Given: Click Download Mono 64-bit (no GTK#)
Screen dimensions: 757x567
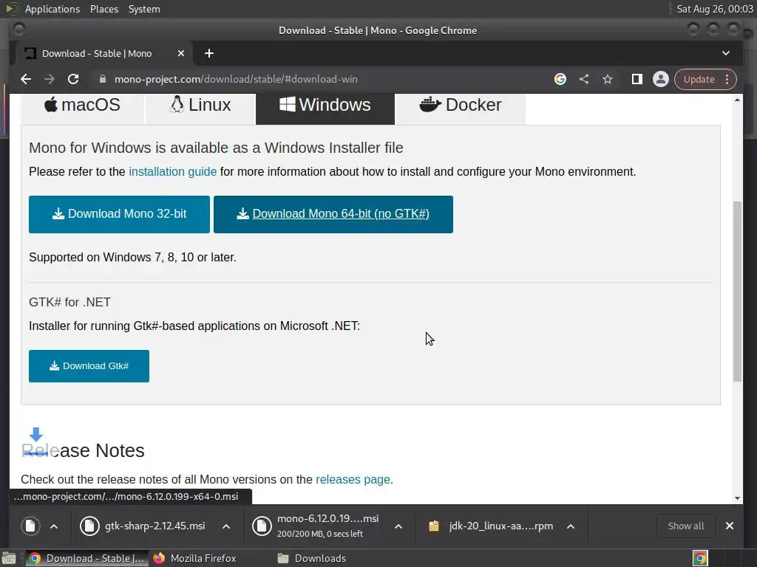Looking at the screenshot, I should (x=333, y=214).
